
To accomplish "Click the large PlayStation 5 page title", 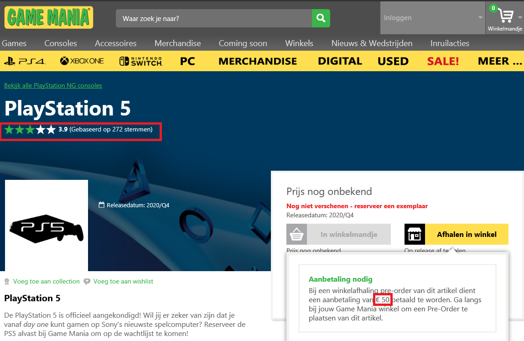I will (x=67, y=109).
